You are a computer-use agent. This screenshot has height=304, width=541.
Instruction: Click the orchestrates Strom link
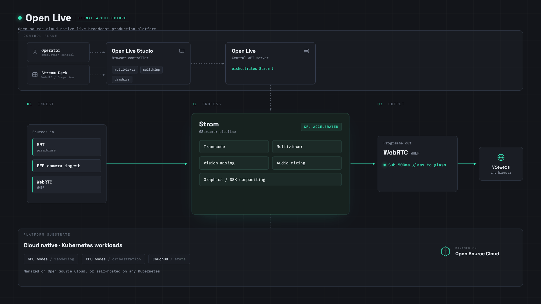[x=253, y=69]
